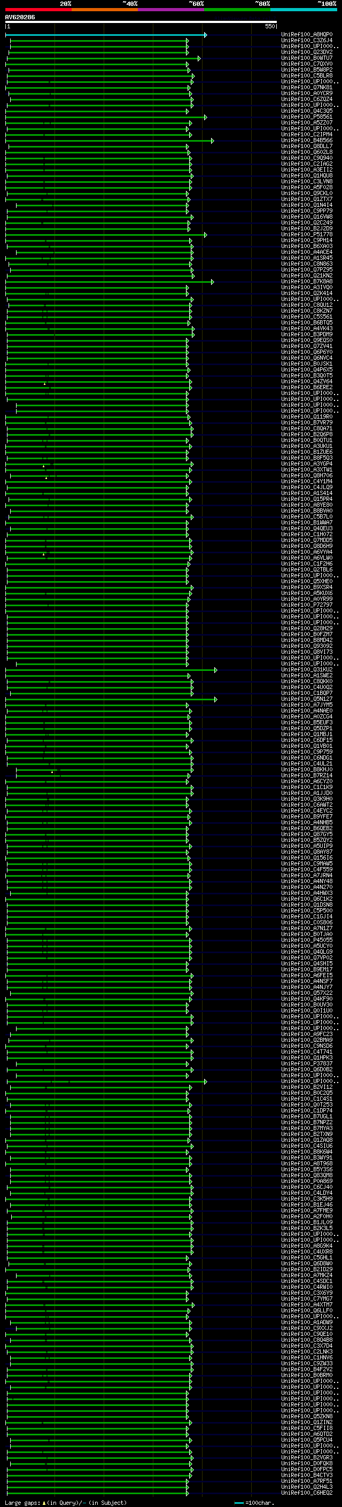Viewport: 342px width, 1507px height.
Task: Select the UniRef100_B5W8P2 label
Action: (307, 69)
